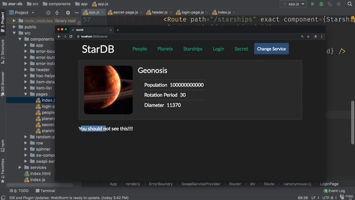Expand the header folder
Viewport: 355px width, 200px height.
[x=26, y=69]
